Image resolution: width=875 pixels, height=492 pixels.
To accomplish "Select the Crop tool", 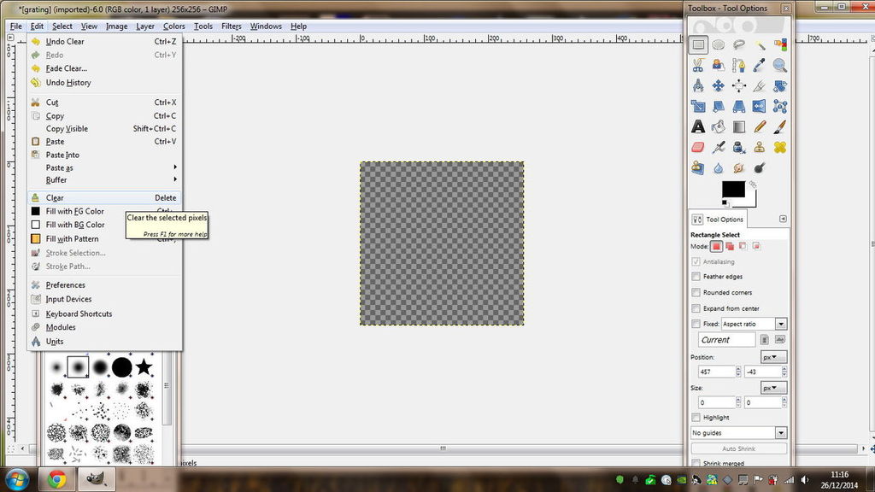I will (x=760, y=86).
